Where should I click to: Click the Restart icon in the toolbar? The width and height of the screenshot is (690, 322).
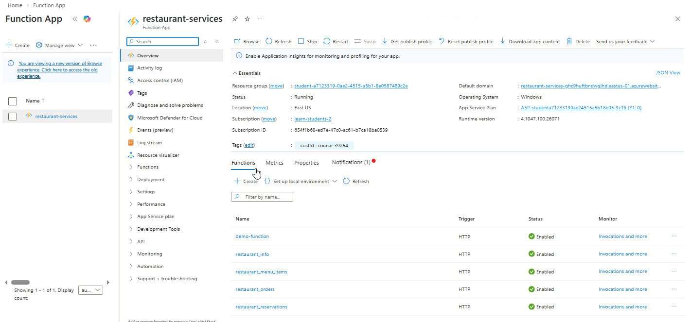[x=327, y=42]
